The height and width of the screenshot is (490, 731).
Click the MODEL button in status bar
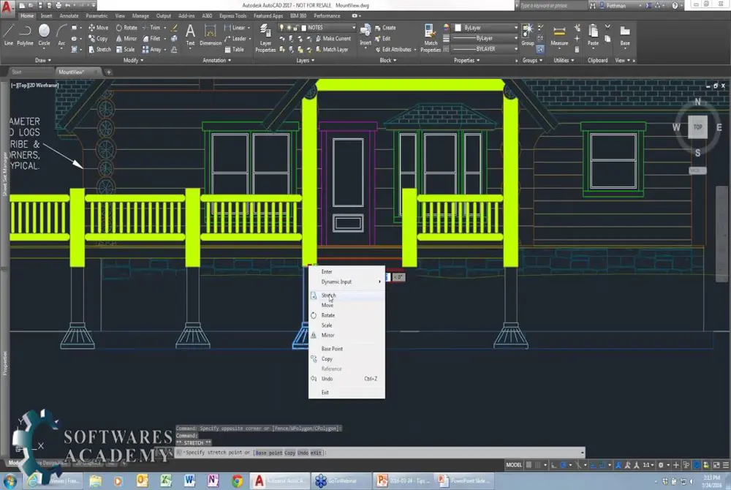click(x=514, y=465)
